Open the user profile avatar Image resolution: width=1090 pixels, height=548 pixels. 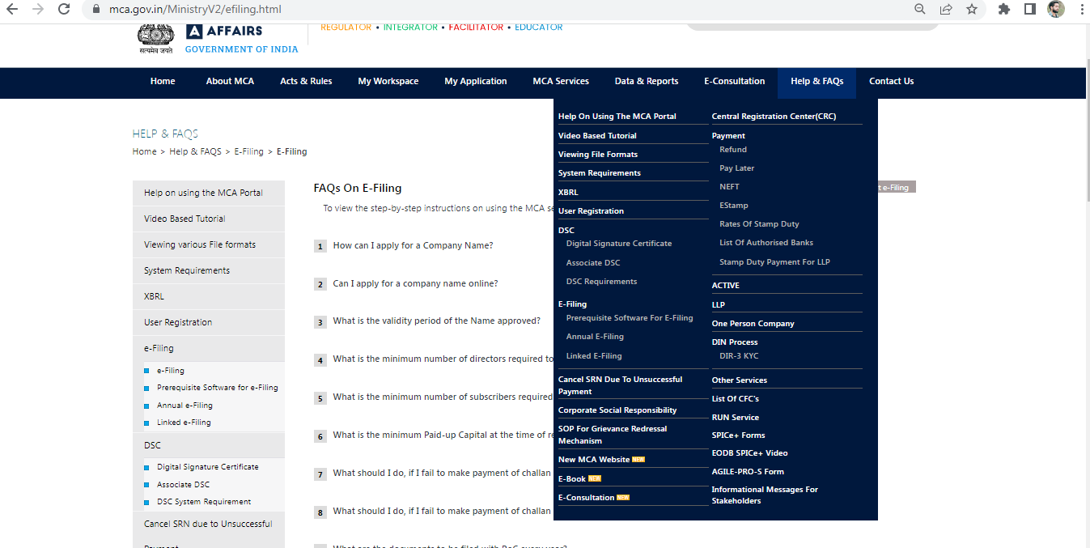click(x=1055, y=10)
